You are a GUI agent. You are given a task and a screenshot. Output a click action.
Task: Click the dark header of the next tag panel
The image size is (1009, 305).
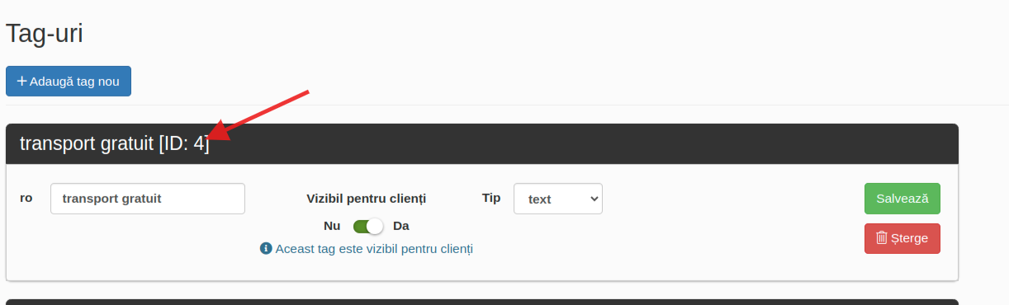(482, 302)
